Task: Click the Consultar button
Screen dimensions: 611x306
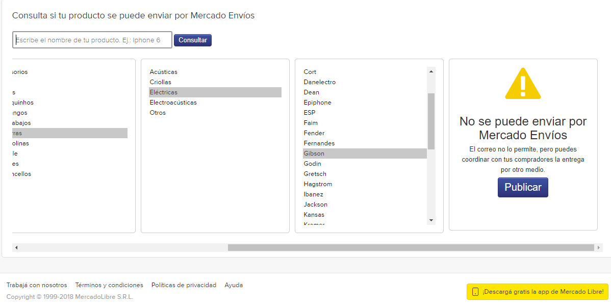Action: tap(192, 40)
